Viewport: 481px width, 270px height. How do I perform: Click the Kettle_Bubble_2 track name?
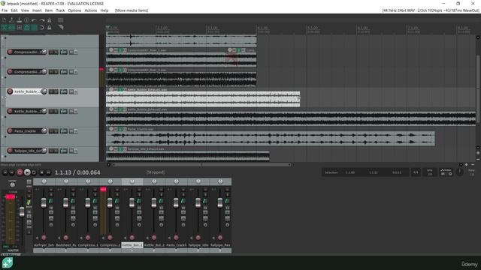pos(28,112)
